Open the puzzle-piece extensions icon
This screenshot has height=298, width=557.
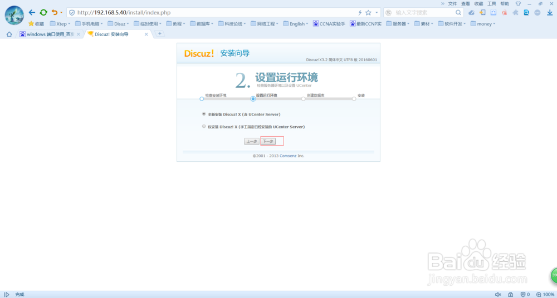coord(515,12)
